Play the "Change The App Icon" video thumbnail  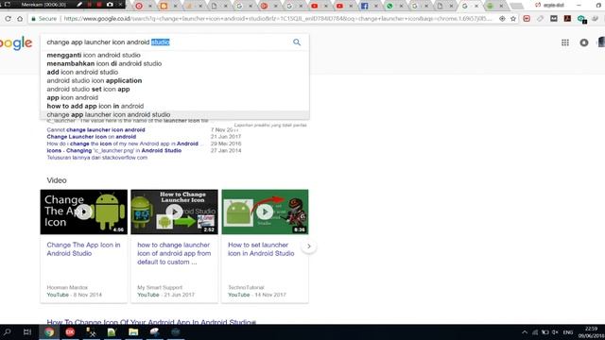tap(84, 212)
